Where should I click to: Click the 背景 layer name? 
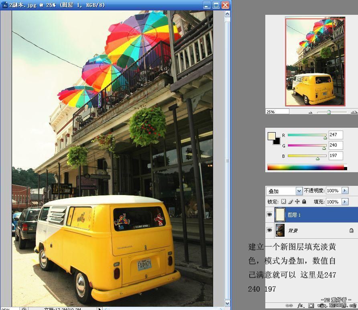click(x=293, y=231)
